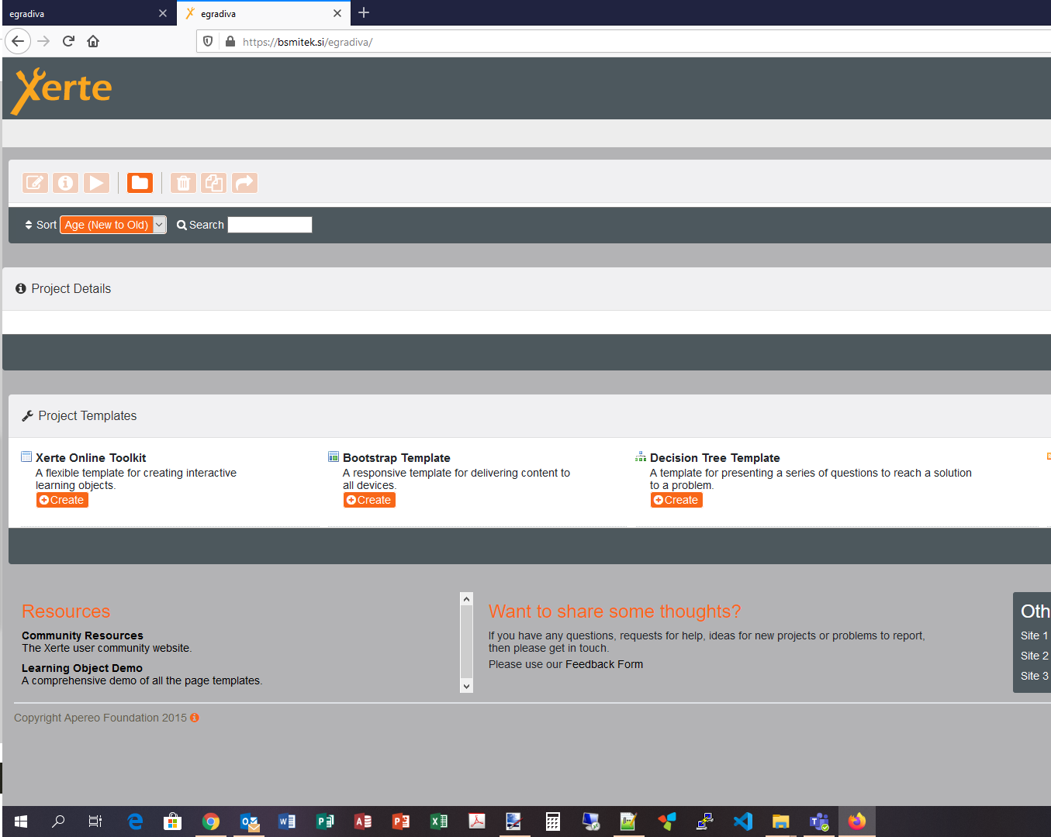Go back in browser history
The width and height of the screenshot is (1051, 837).
click(x=18, y=41)
